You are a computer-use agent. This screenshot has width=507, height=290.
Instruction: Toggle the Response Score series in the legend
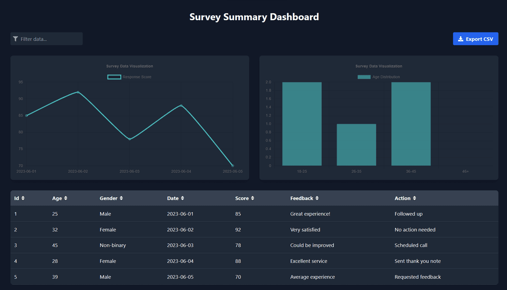click(x=130, y=76)
